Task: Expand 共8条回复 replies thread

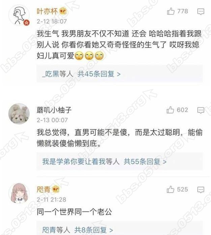Action: pyautogui.click(x=93, y=230)
